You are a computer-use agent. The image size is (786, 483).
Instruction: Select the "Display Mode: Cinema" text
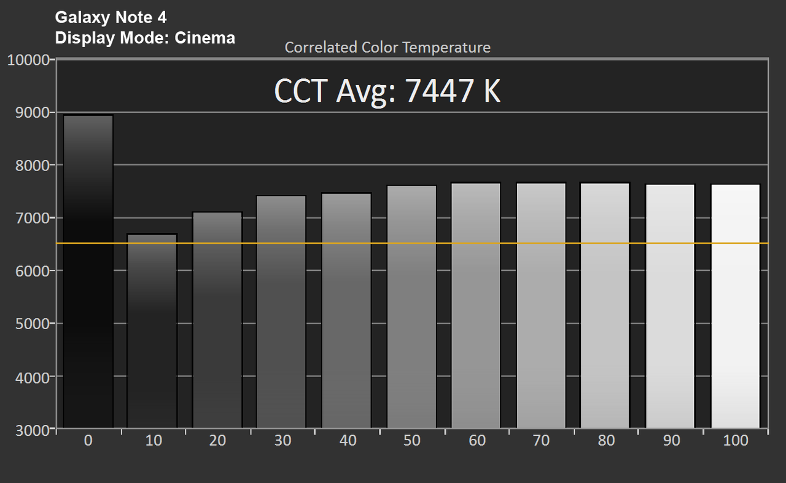(145, 38)
